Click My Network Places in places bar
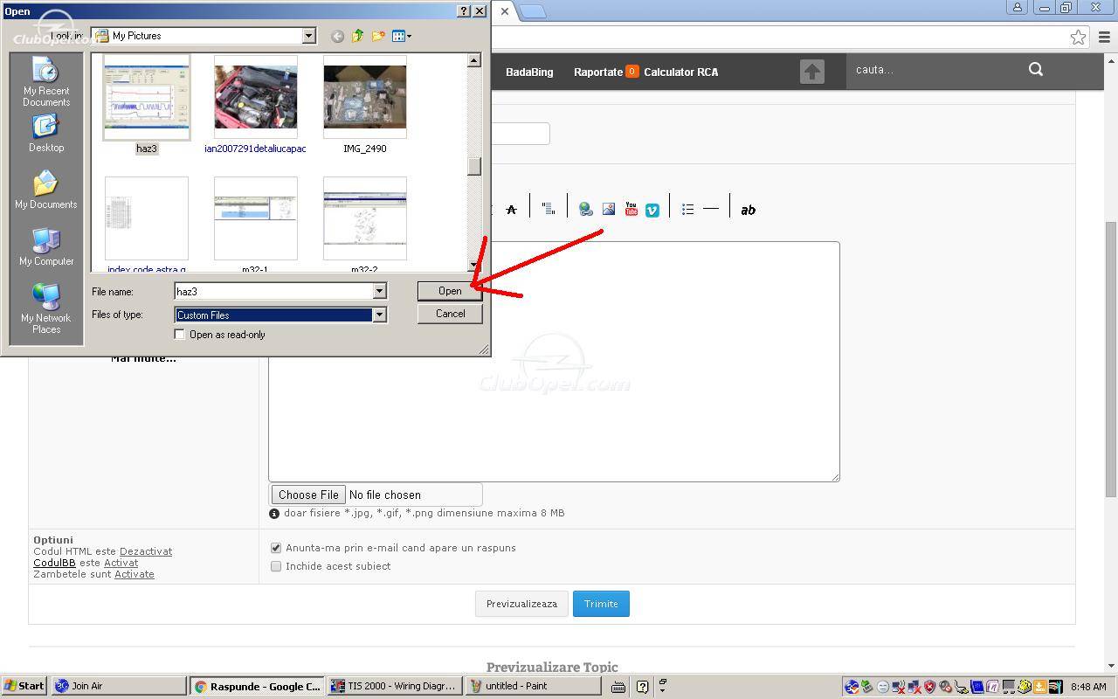The height and width of the screenshot is (699, 1118). click(x=46, y=308)
